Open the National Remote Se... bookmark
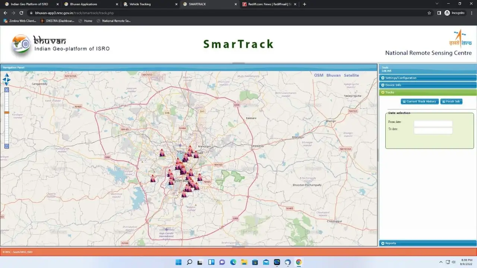 click(x=114, y=21)
